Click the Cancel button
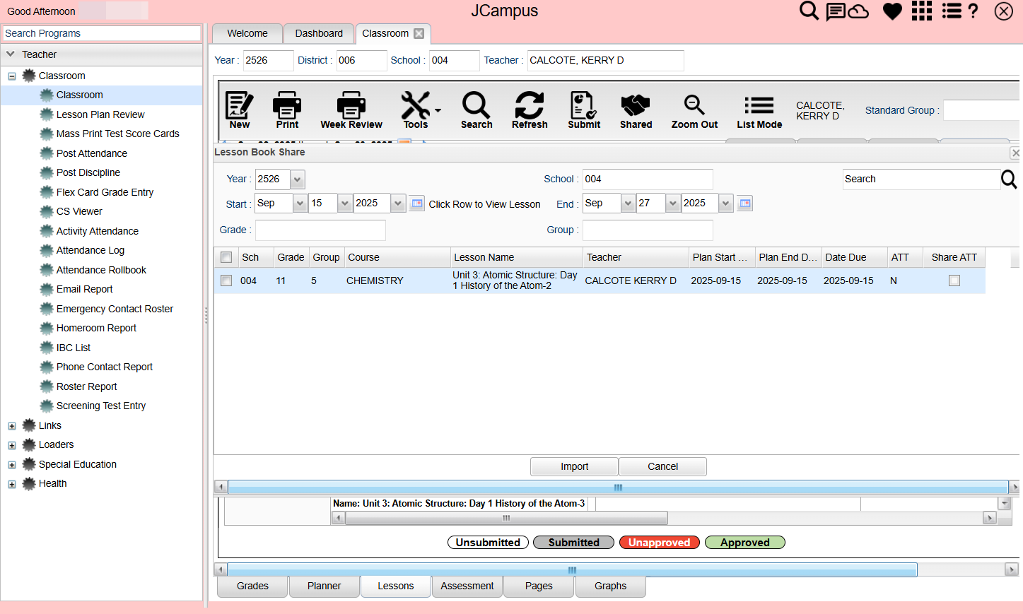1023x614 pixels. (662, 466)
